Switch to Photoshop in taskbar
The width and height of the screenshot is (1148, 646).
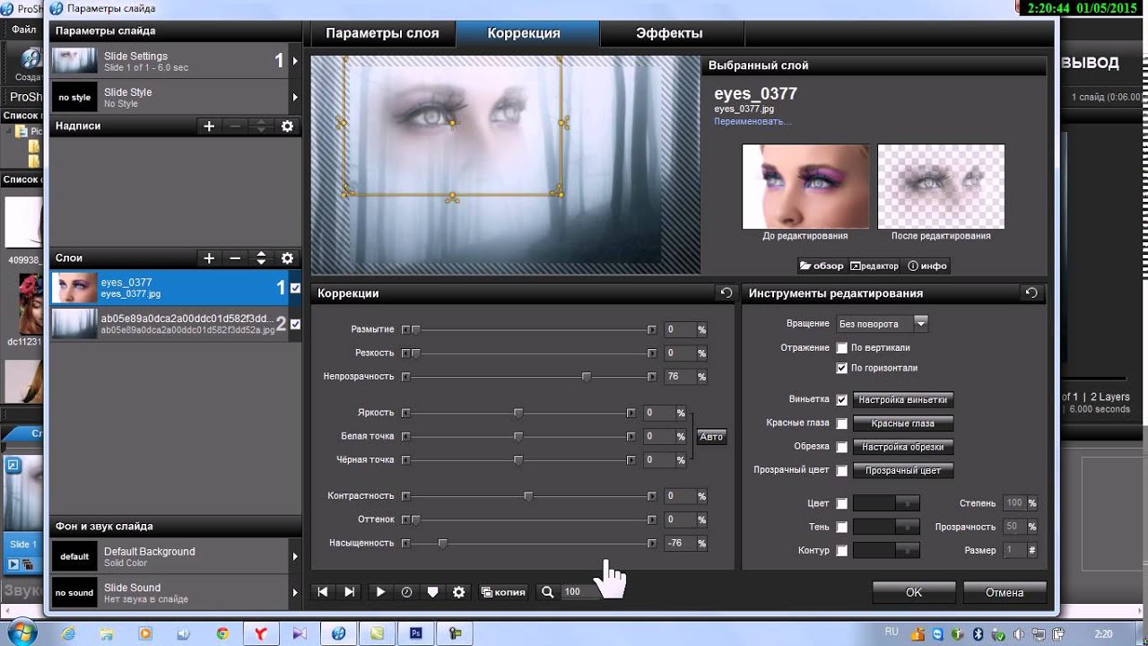416,633
